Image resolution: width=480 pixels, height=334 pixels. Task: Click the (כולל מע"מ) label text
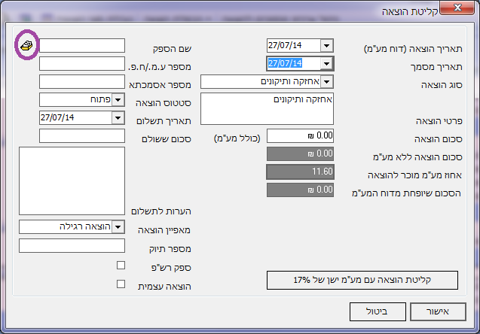click(237, 138)
